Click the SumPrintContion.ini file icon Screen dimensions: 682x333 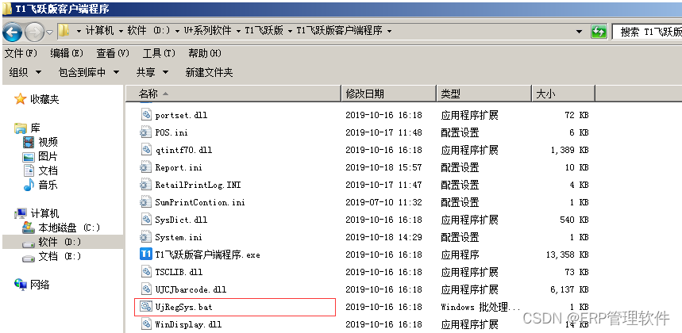144,202
